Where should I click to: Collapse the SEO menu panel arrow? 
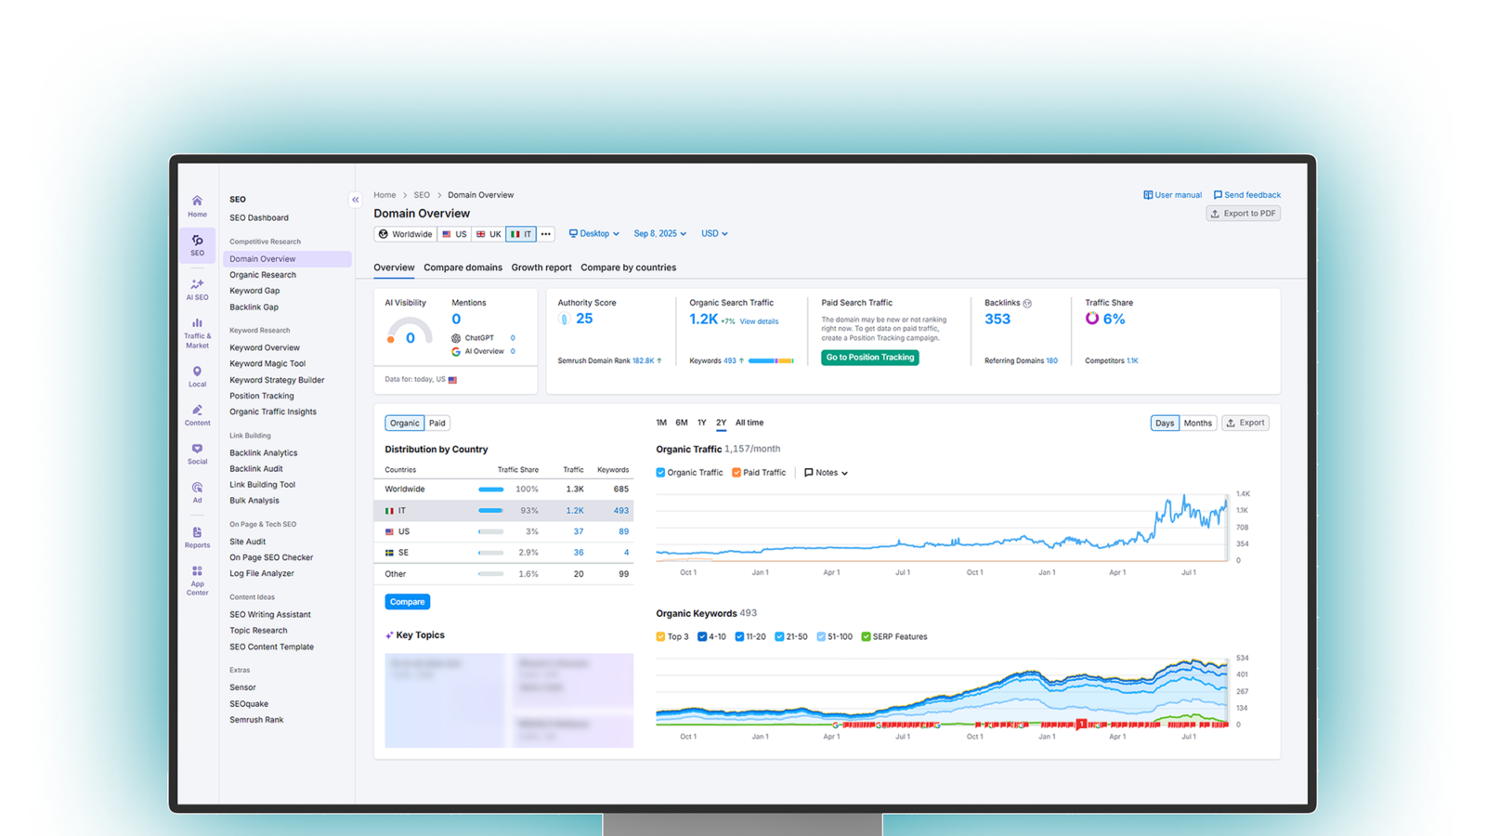click(x=355, y=200)
